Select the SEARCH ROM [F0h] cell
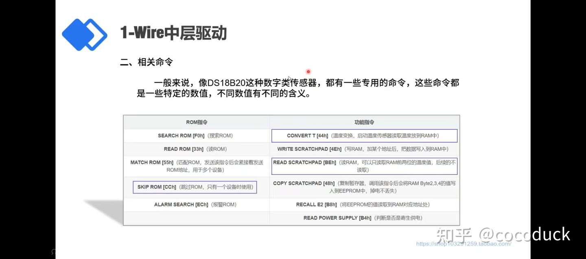Viewport: 586px width, 259px height. (x=197, y=136)
